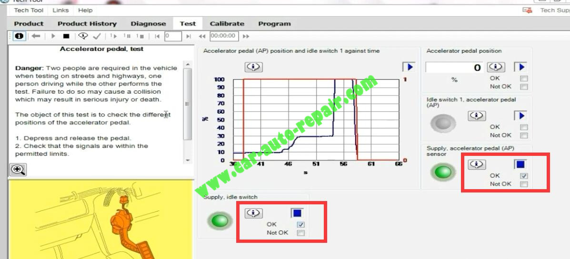Click the single-stop '1' step icon
This screenshot has width=570, height=259.
(x=140, y=36)
